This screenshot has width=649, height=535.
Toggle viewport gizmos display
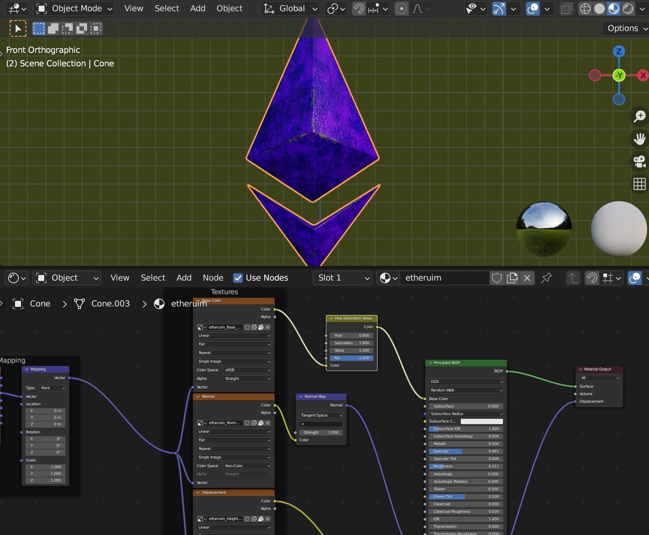coord(499,9)
